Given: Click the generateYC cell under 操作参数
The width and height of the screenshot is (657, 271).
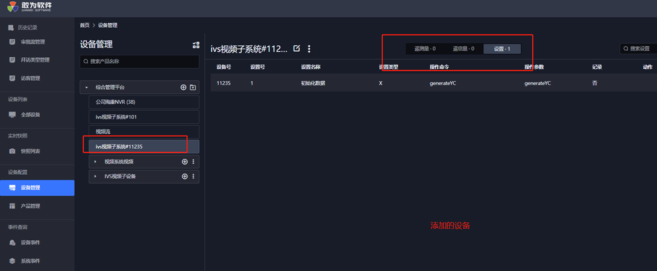Looking at the screenshot, I should pos(538,83).
